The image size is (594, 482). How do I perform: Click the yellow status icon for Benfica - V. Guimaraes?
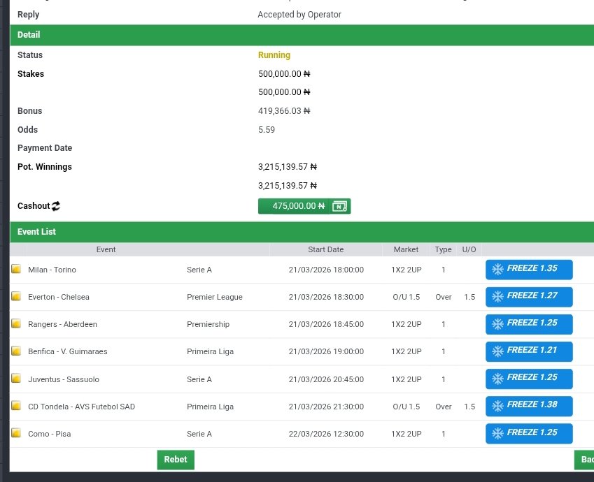(x=16, y=351)
